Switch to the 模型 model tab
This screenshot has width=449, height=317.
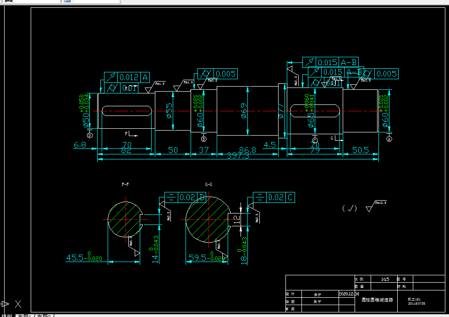6,316
